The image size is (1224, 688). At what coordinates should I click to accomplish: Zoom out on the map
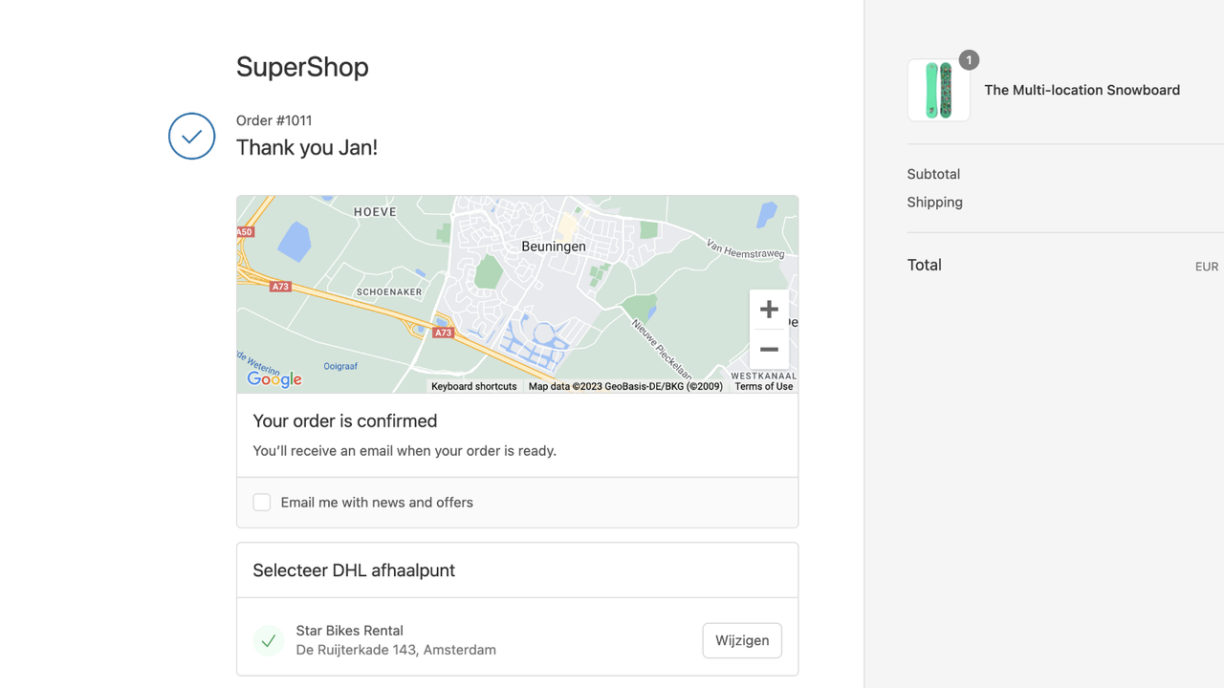(x=769, y=350)
